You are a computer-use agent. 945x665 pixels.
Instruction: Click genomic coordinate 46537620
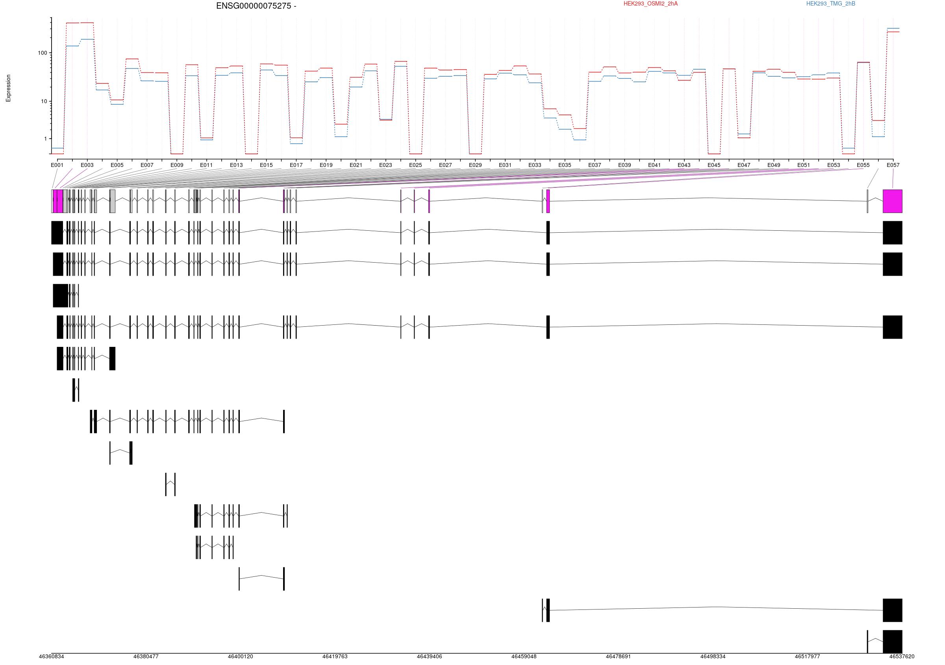pyautogui.click(x=902, y=656)
